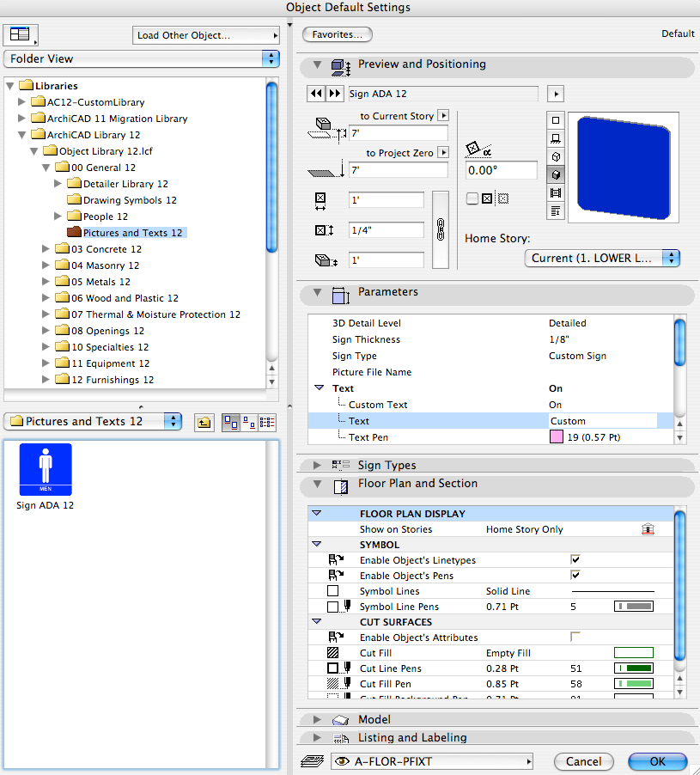Toggle Enable Object's Attributes checkbox
700x775 pixels.
(x=575, y=637)
